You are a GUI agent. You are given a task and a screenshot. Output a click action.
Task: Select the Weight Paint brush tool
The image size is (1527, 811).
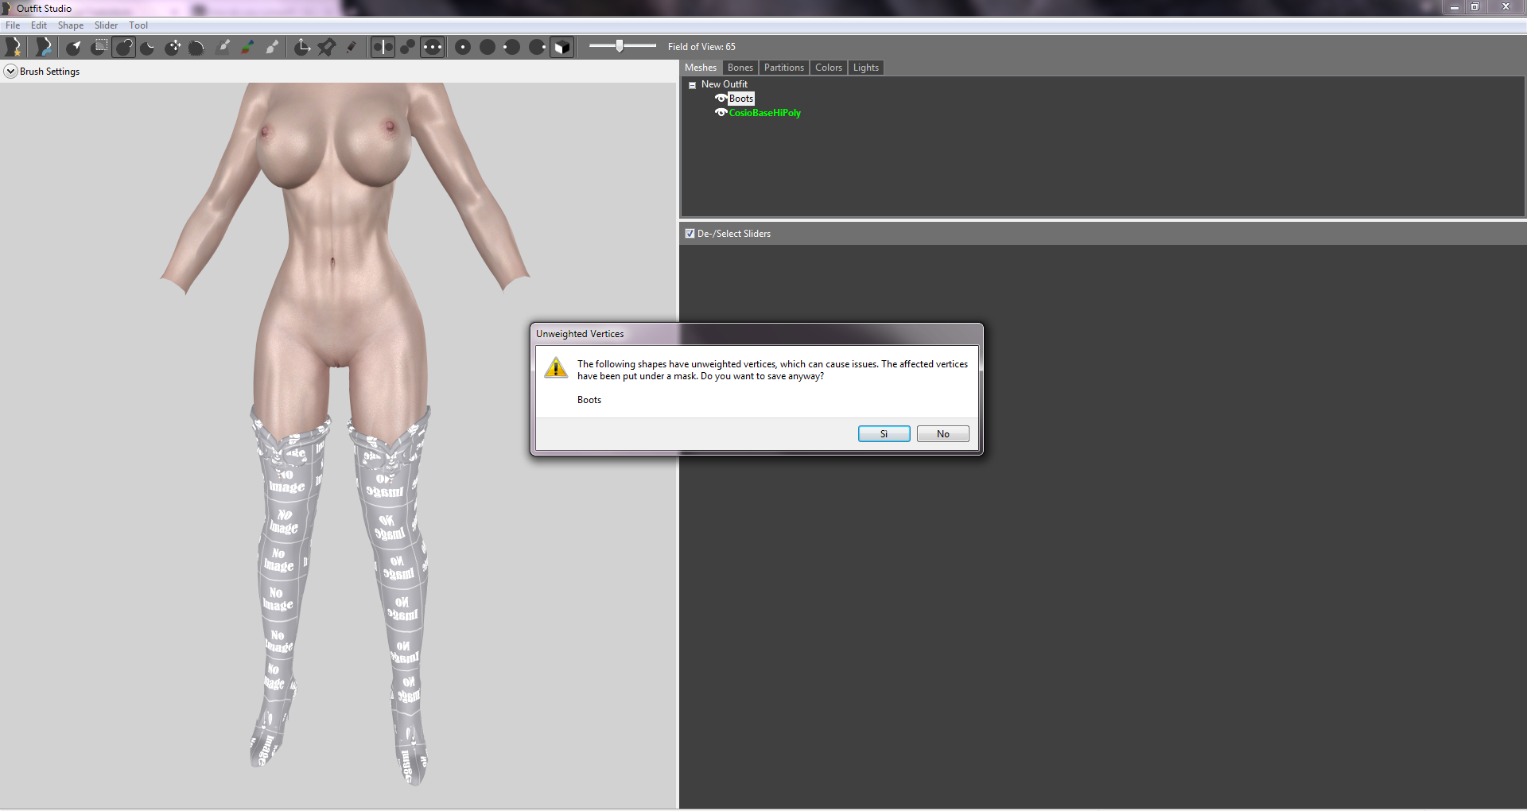tap(223, 47)
